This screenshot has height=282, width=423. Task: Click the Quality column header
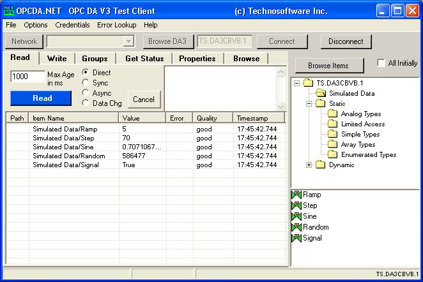click(213, 118)
